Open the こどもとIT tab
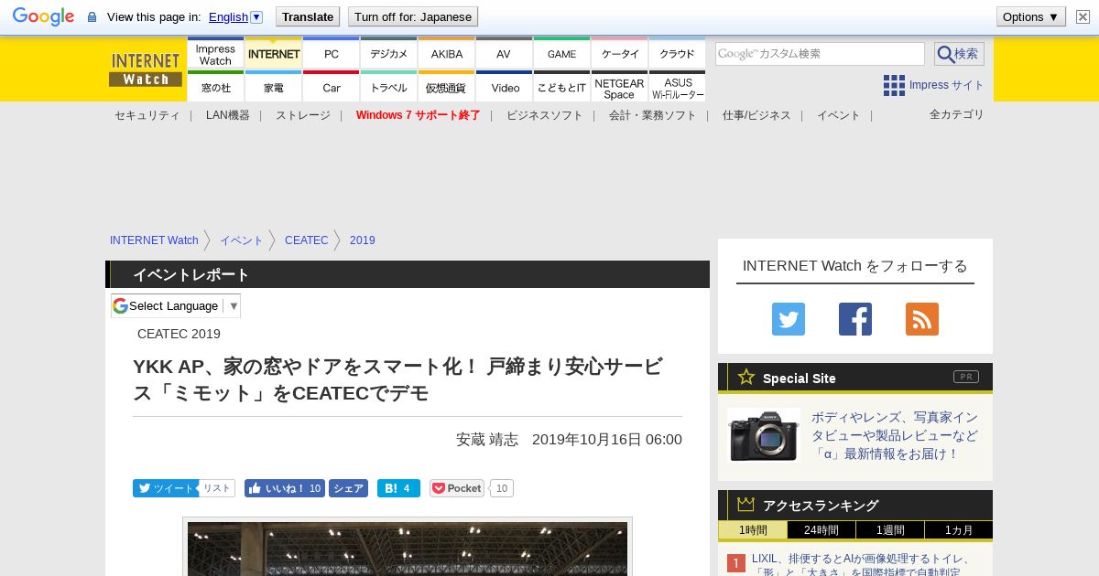Screen dimensions: 1099x576 [561, 87]
